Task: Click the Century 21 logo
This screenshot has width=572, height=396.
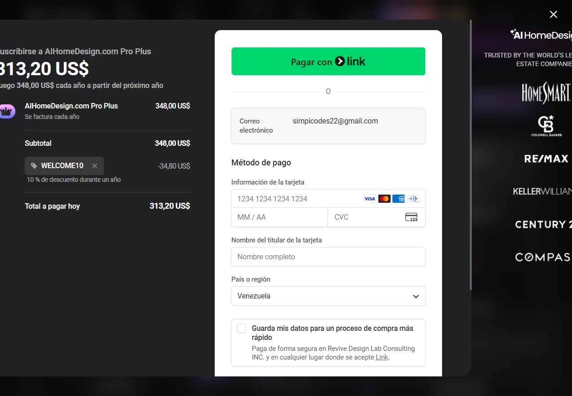Action: pyautogui.click(x=543, y=224)
